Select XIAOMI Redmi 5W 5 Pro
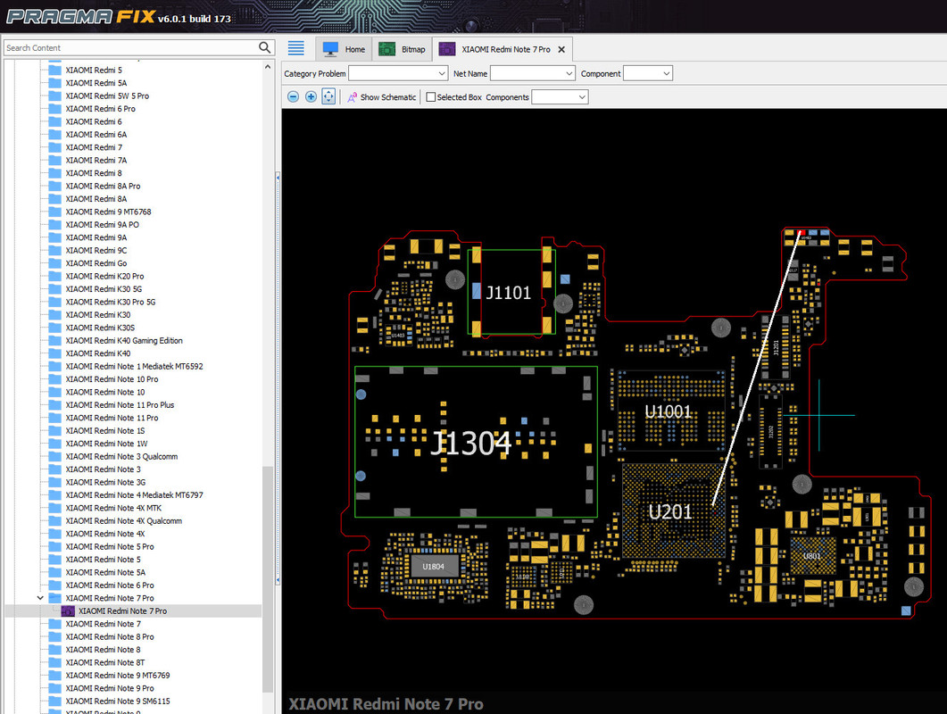 coord(107,96)
